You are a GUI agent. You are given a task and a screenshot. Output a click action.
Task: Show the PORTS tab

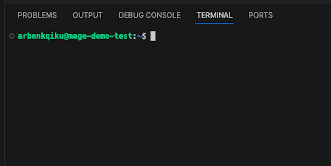click(261, 15)
